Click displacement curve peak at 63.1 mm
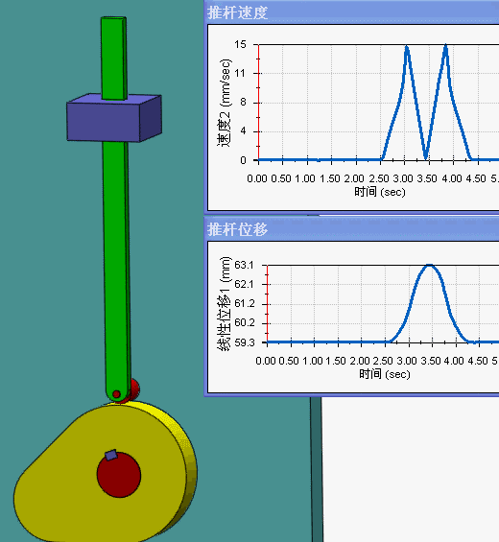Screen dimensions: 499x542 pyautogui.click(x=429, y=265)
